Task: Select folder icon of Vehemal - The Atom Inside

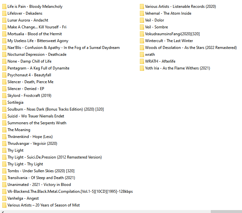Action: [x=142, y=13]
